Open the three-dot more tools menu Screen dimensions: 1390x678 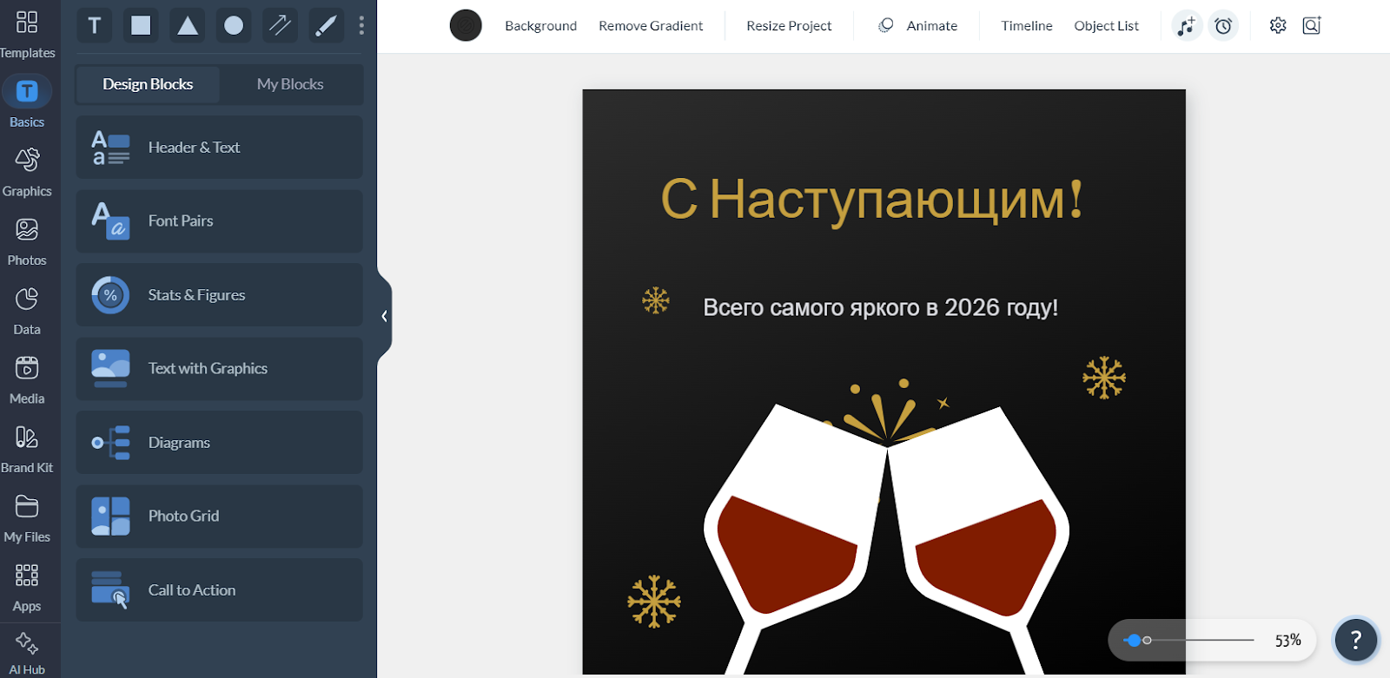pyautogui.click(x=361, y=25)
